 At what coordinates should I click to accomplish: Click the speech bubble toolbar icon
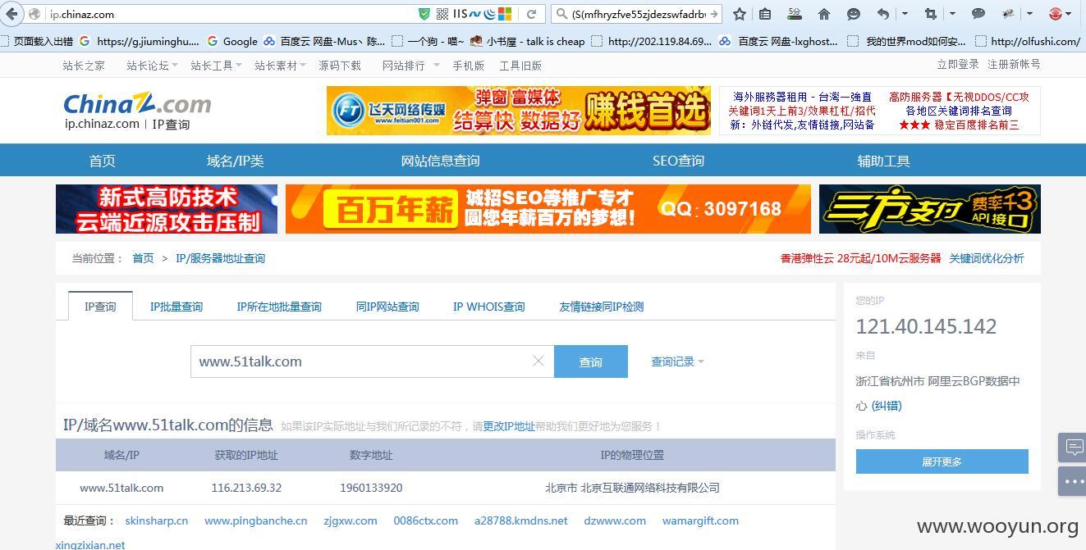978,14
